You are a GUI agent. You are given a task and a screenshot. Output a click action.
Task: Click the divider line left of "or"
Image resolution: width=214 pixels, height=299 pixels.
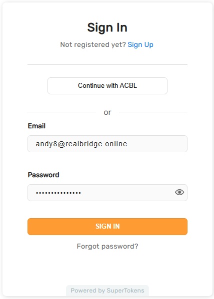61,112
